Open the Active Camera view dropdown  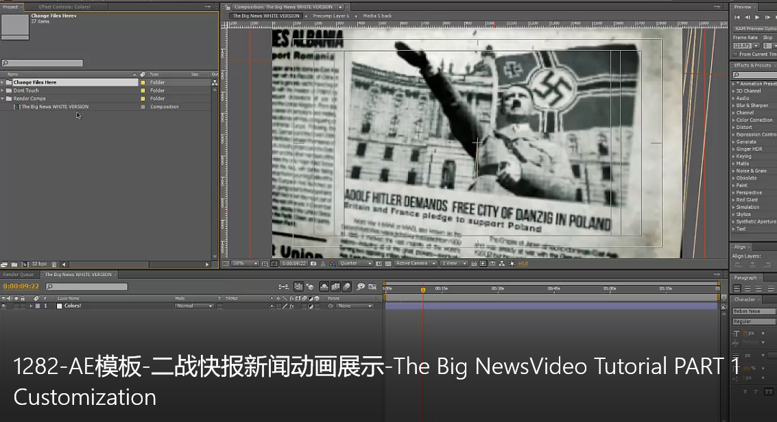pyautogui.click(x=416, y=264)
